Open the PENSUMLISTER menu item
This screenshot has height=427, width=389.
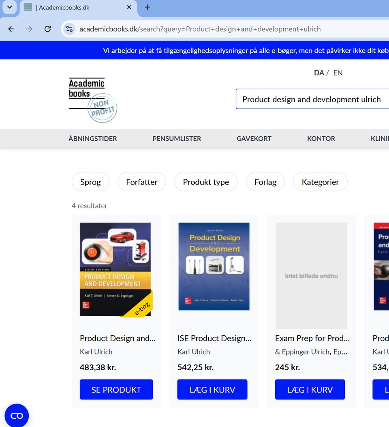pyautogui.click(x=177, y=139)
